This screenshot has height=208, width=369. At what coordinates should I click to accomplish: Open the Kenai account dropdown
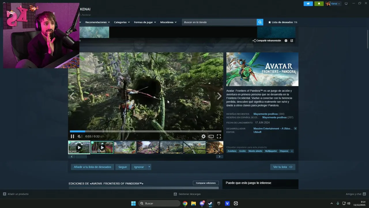tap(335, 4)
